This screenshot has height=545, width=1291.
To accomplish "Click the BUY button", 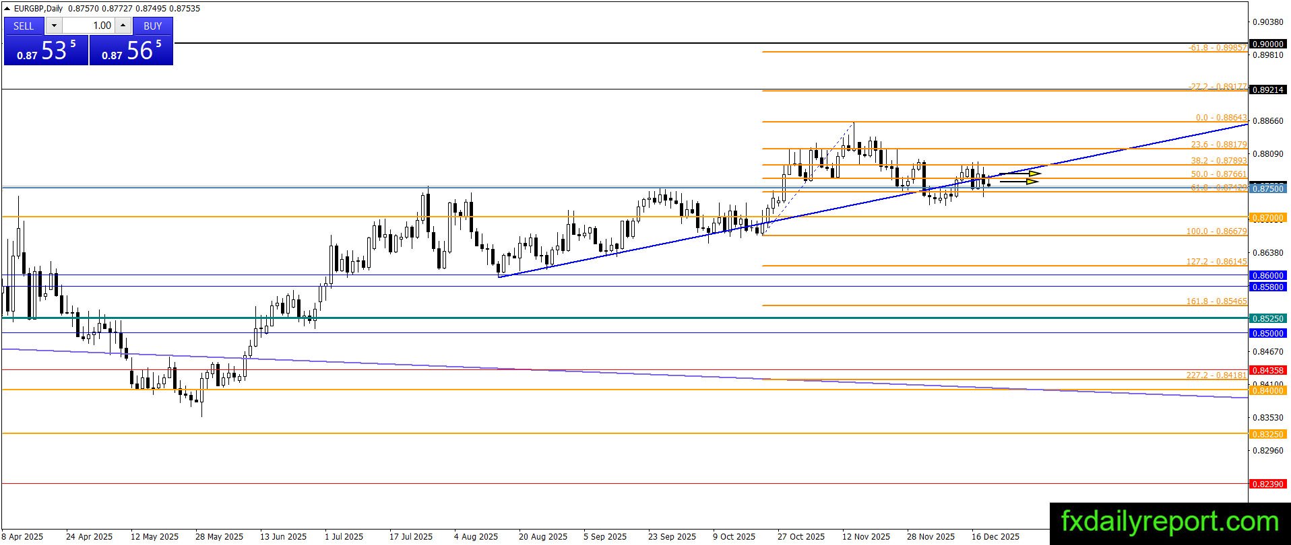I will coord(153,26).
